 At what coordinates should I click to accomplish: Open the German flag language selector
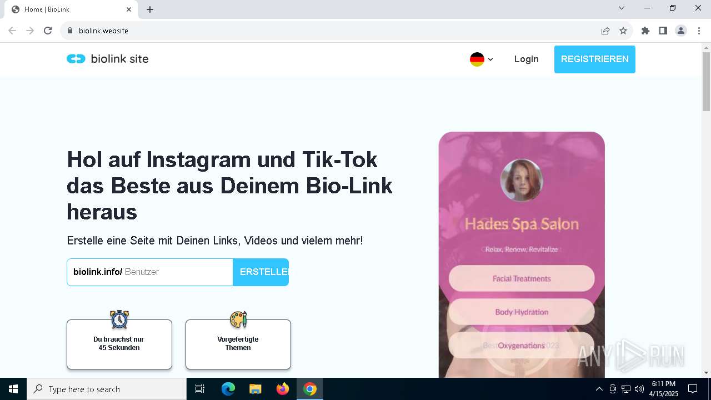(x=481, y=59)
